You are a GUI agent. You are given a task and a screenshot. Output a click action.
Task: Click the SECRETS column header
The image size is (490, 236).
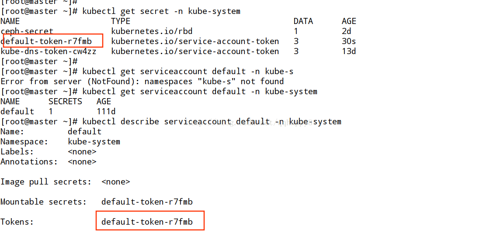pos(65,101)
